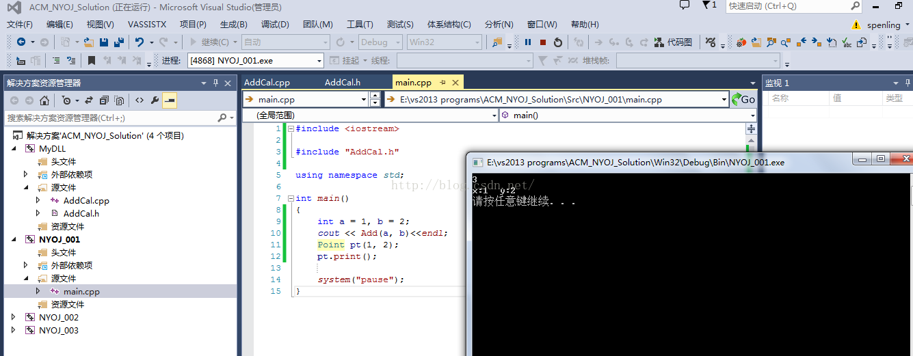
Task: Stop debugging with the red square icon
Action: pyautogui.click(x=543, y=42)
